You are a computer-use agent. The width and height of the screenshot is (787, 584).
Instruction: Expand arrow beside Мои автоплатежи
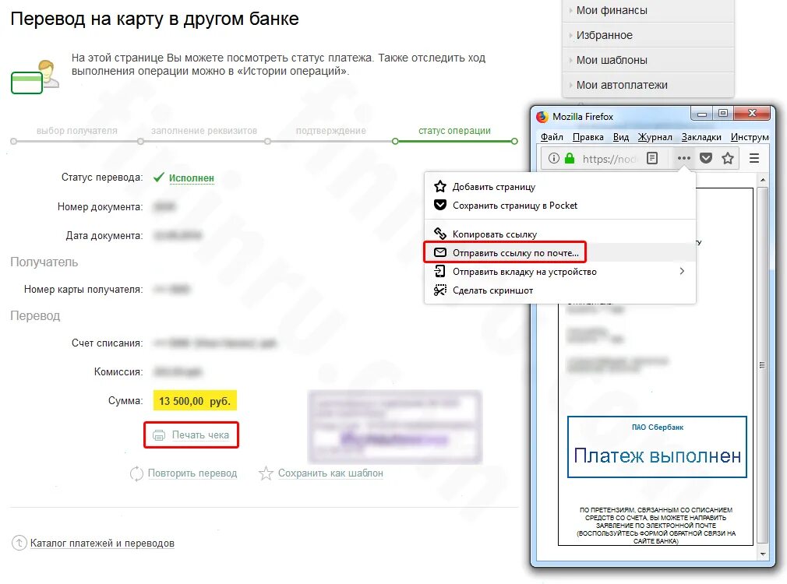pos(570,86)
